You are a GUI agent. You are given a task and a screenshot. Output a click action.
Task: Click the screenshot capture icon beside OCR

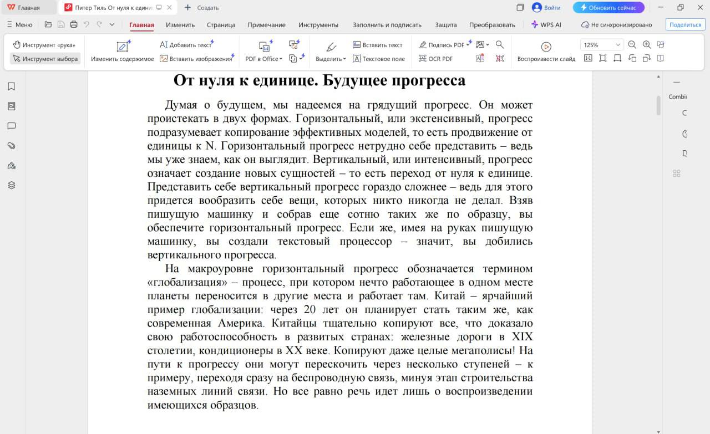500,58
